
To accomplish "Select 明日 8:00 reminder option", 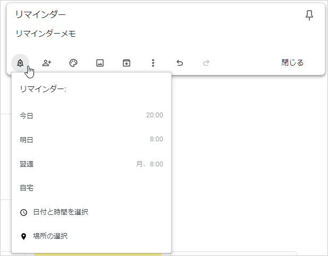I will coord(92,140).
